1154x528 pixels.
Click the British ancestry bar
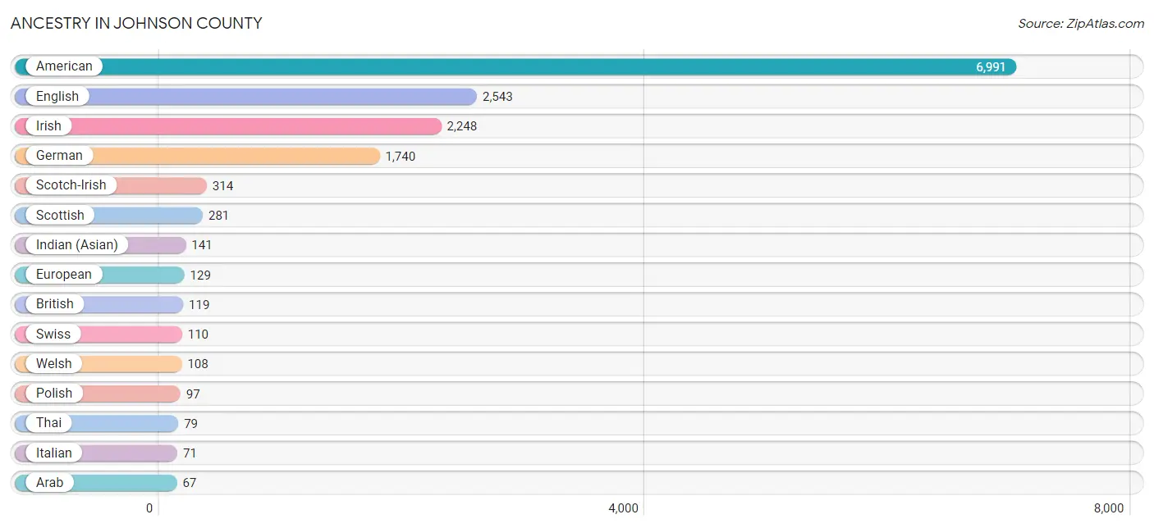coord(98,304)
